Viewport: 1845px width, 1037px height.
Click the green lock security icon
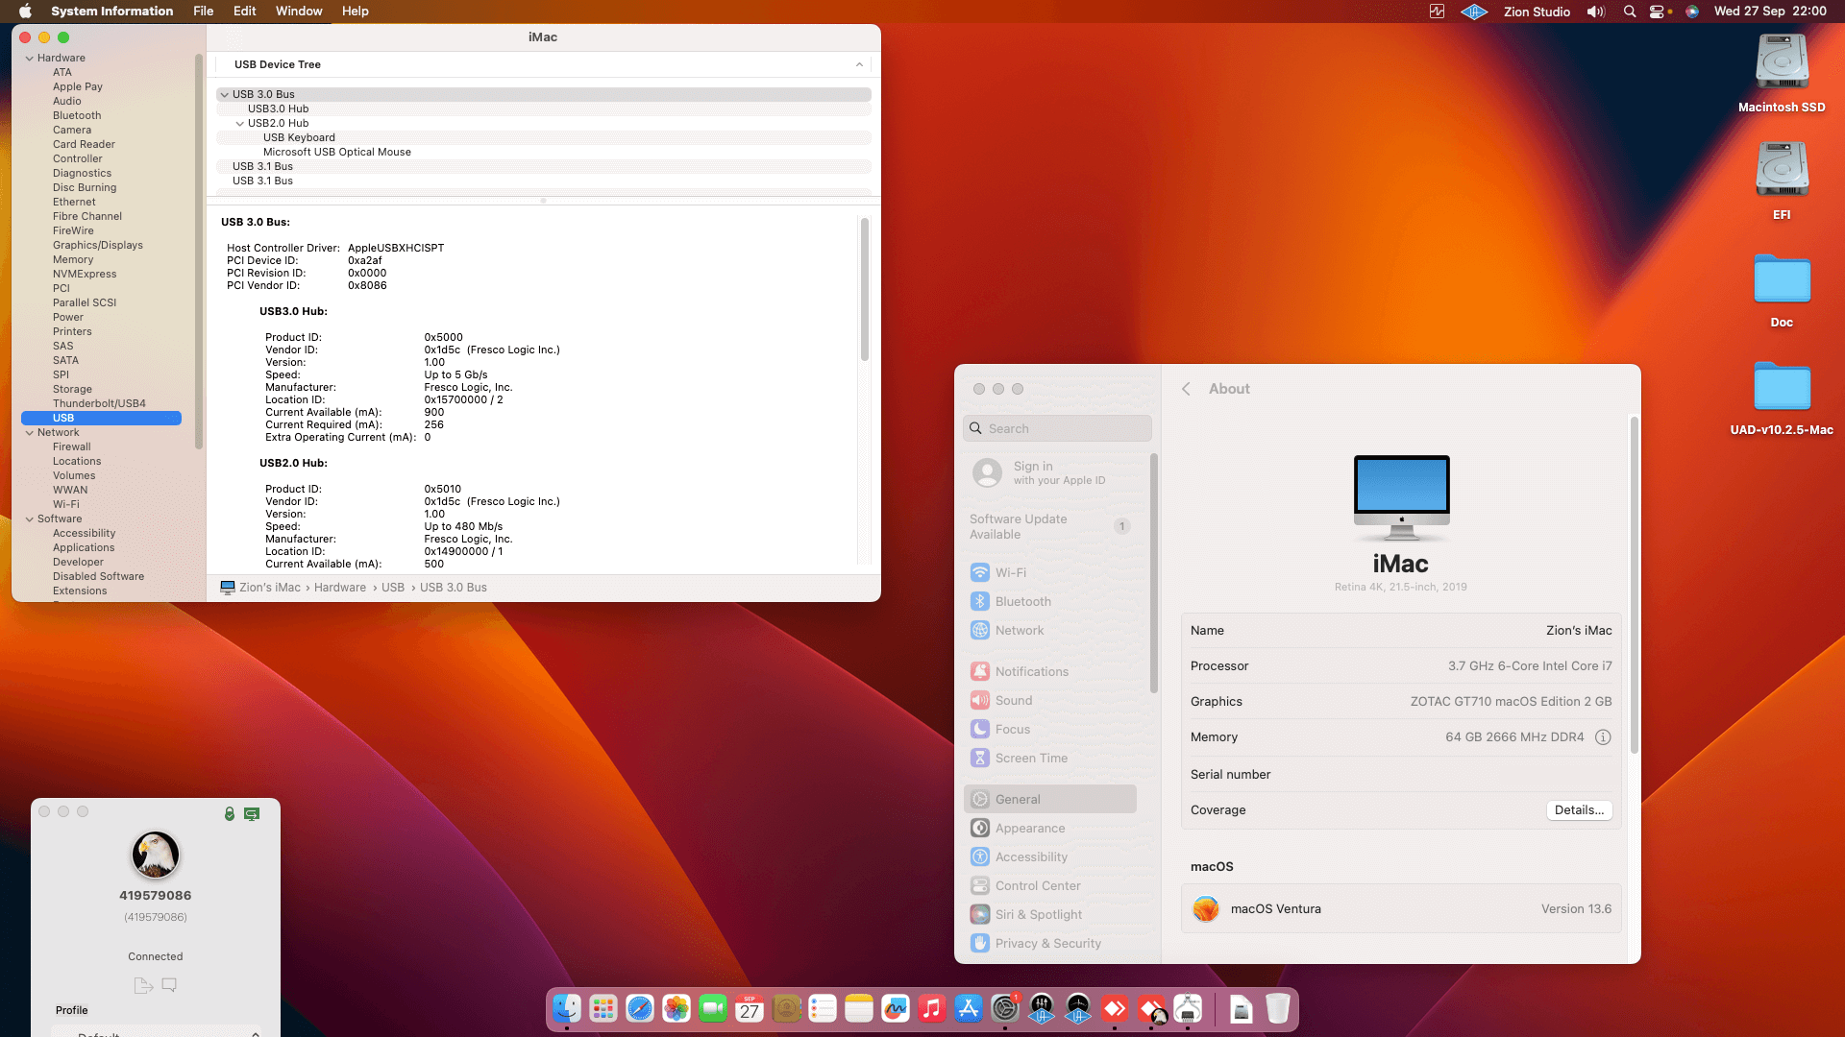(230, 813)
